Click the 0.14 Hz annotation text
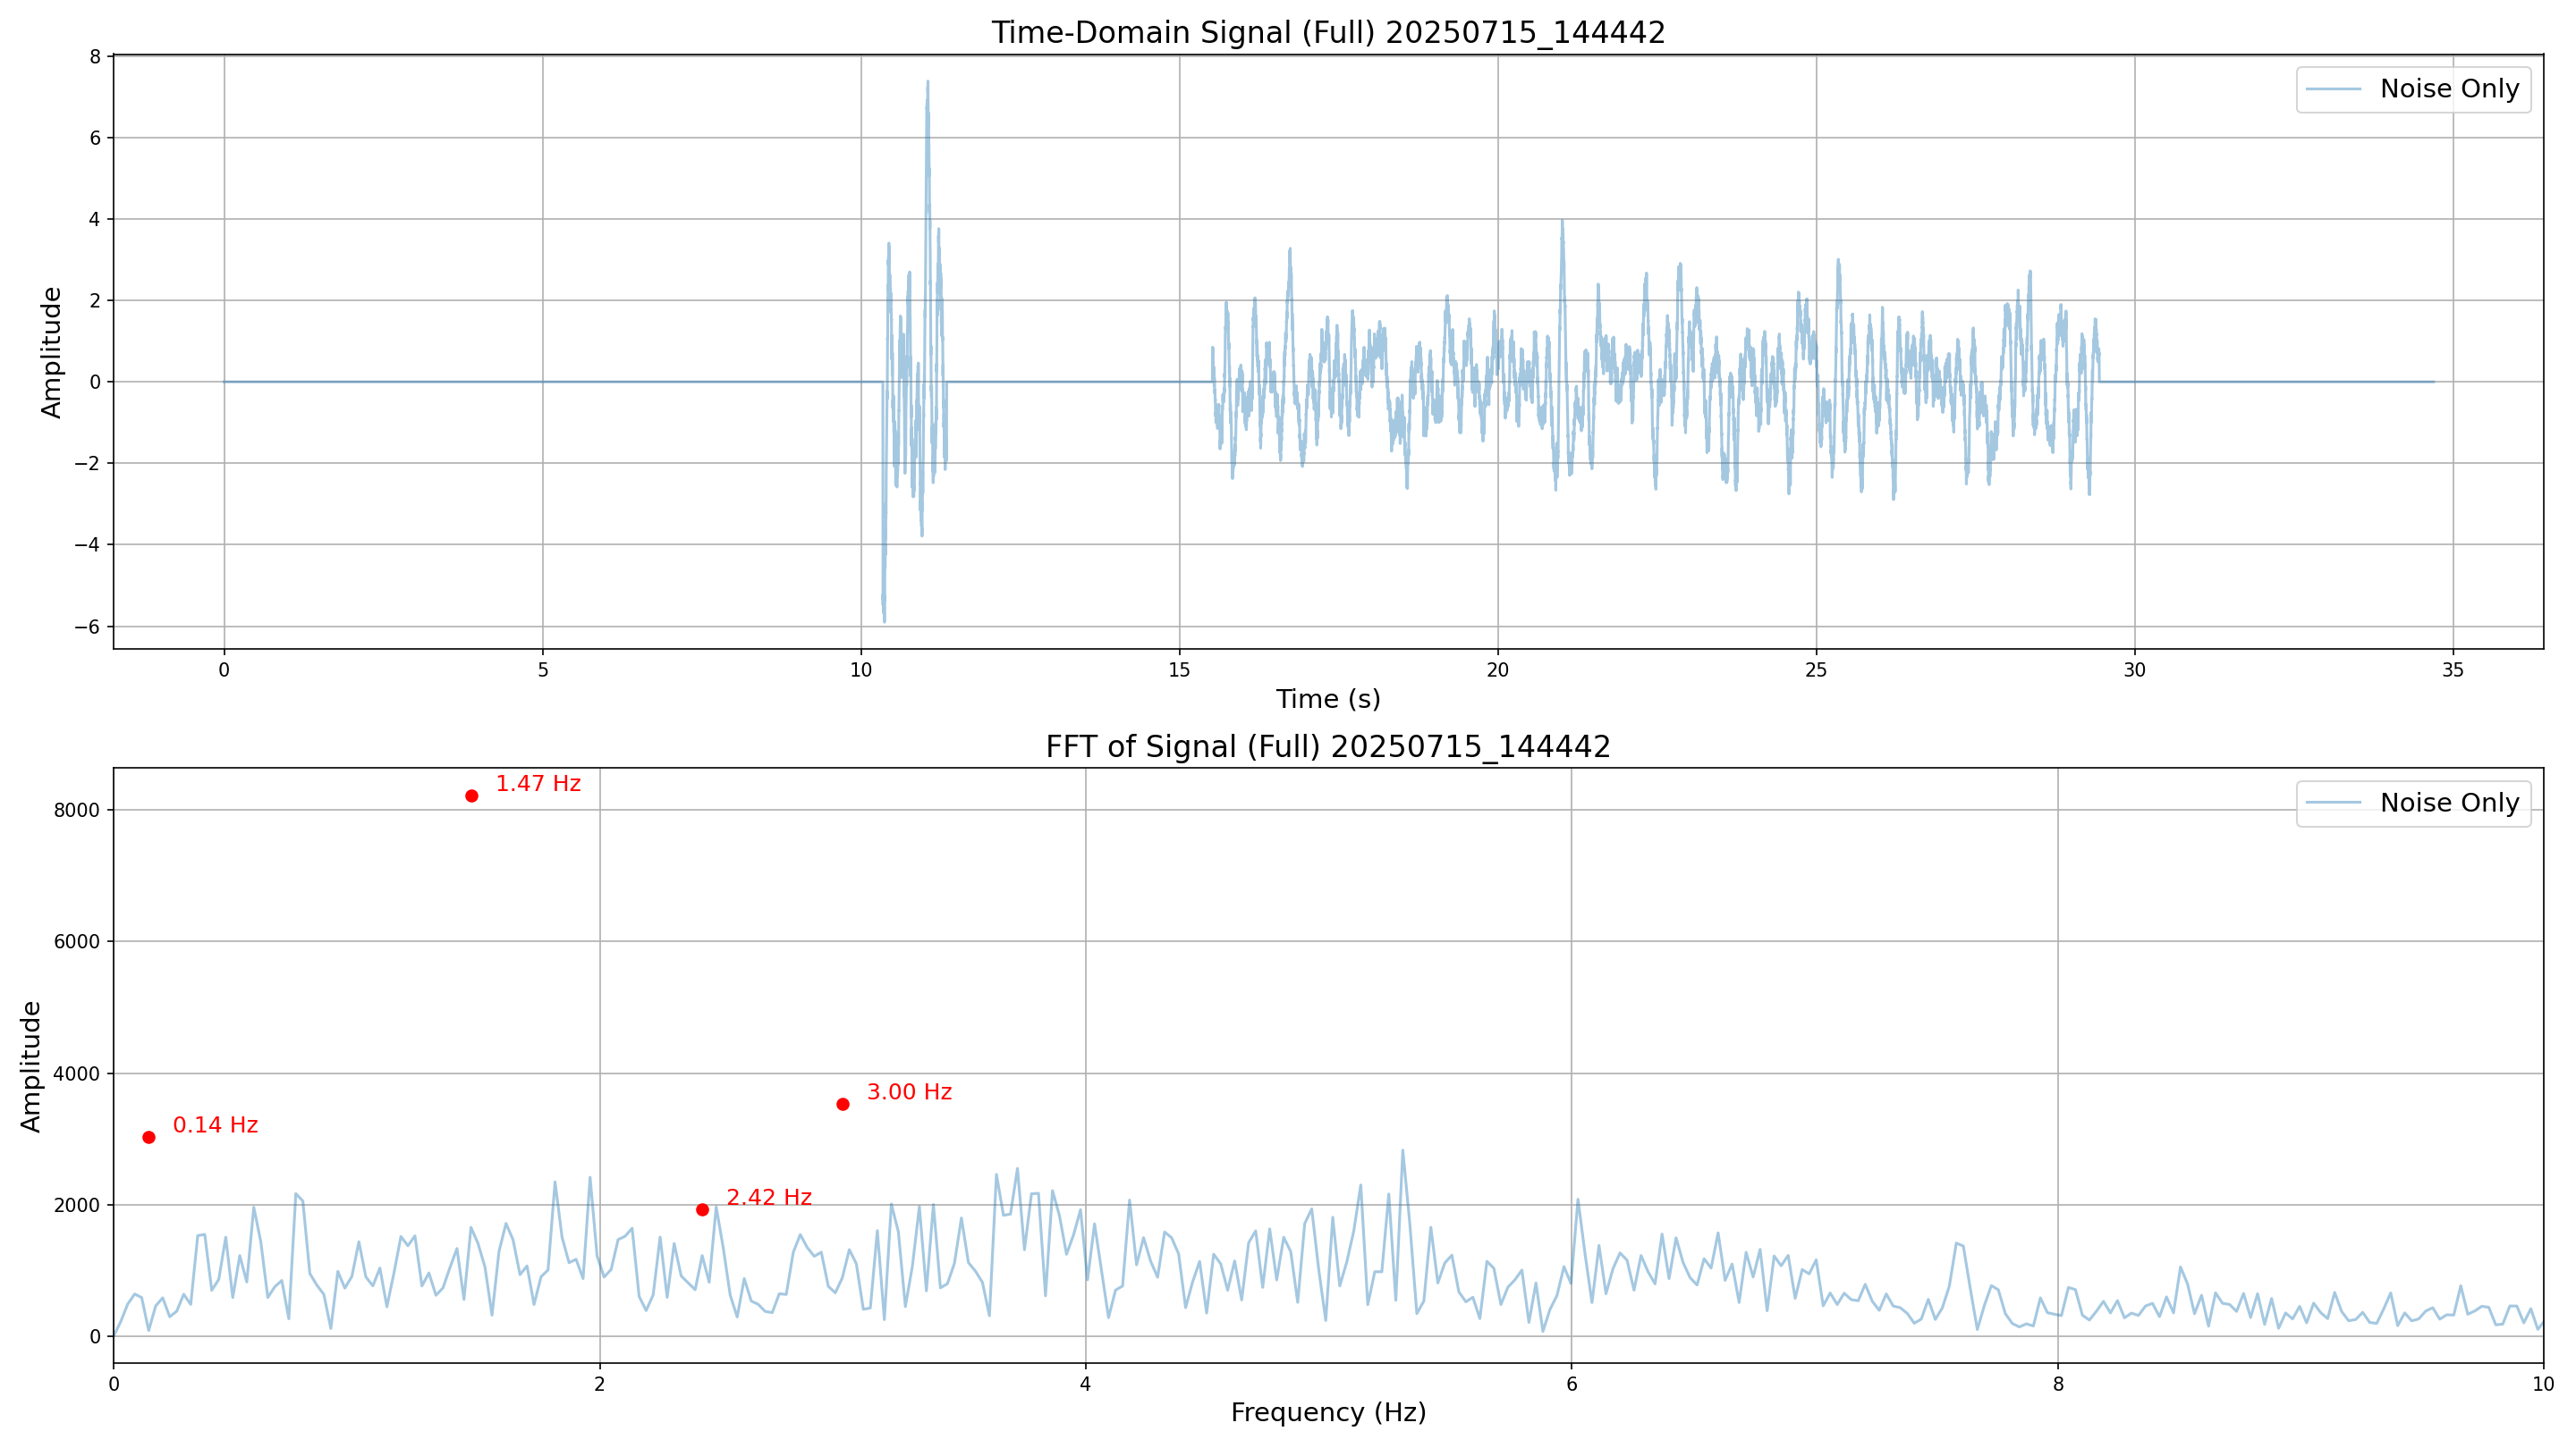The width and height of the screenshot is (2576, 1448). point(215,1125)
